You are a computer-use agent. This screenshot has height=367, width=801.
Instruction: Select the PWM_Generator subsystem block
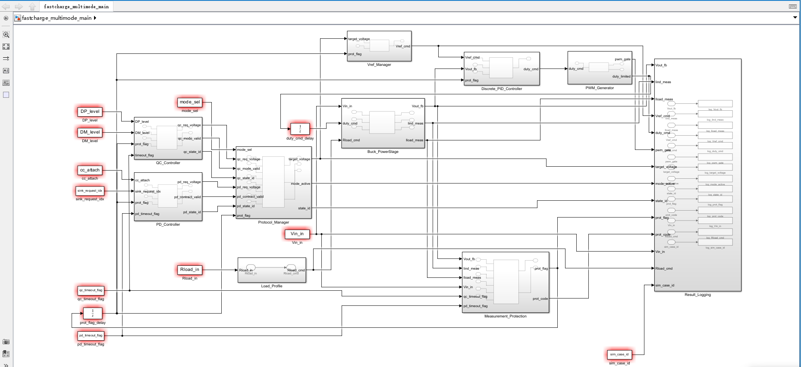tap(600, 68)
